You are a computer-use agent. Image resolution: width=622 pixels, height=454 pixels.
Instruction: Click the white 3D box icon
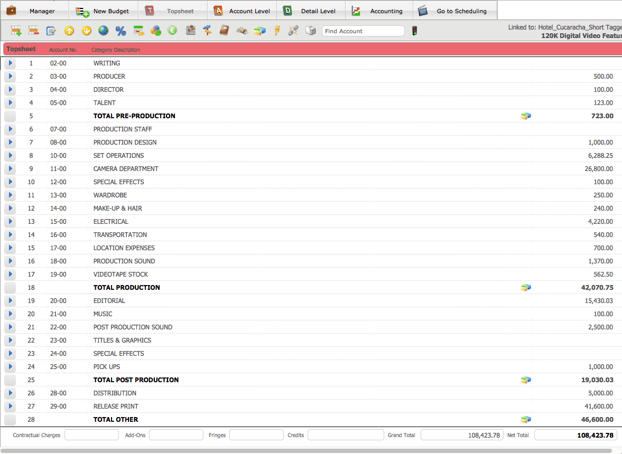tap(311, 31)
